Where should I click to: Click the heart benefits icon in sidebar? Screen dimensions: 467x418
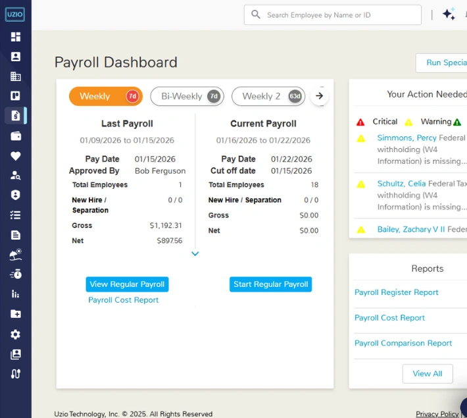point(16,156)
